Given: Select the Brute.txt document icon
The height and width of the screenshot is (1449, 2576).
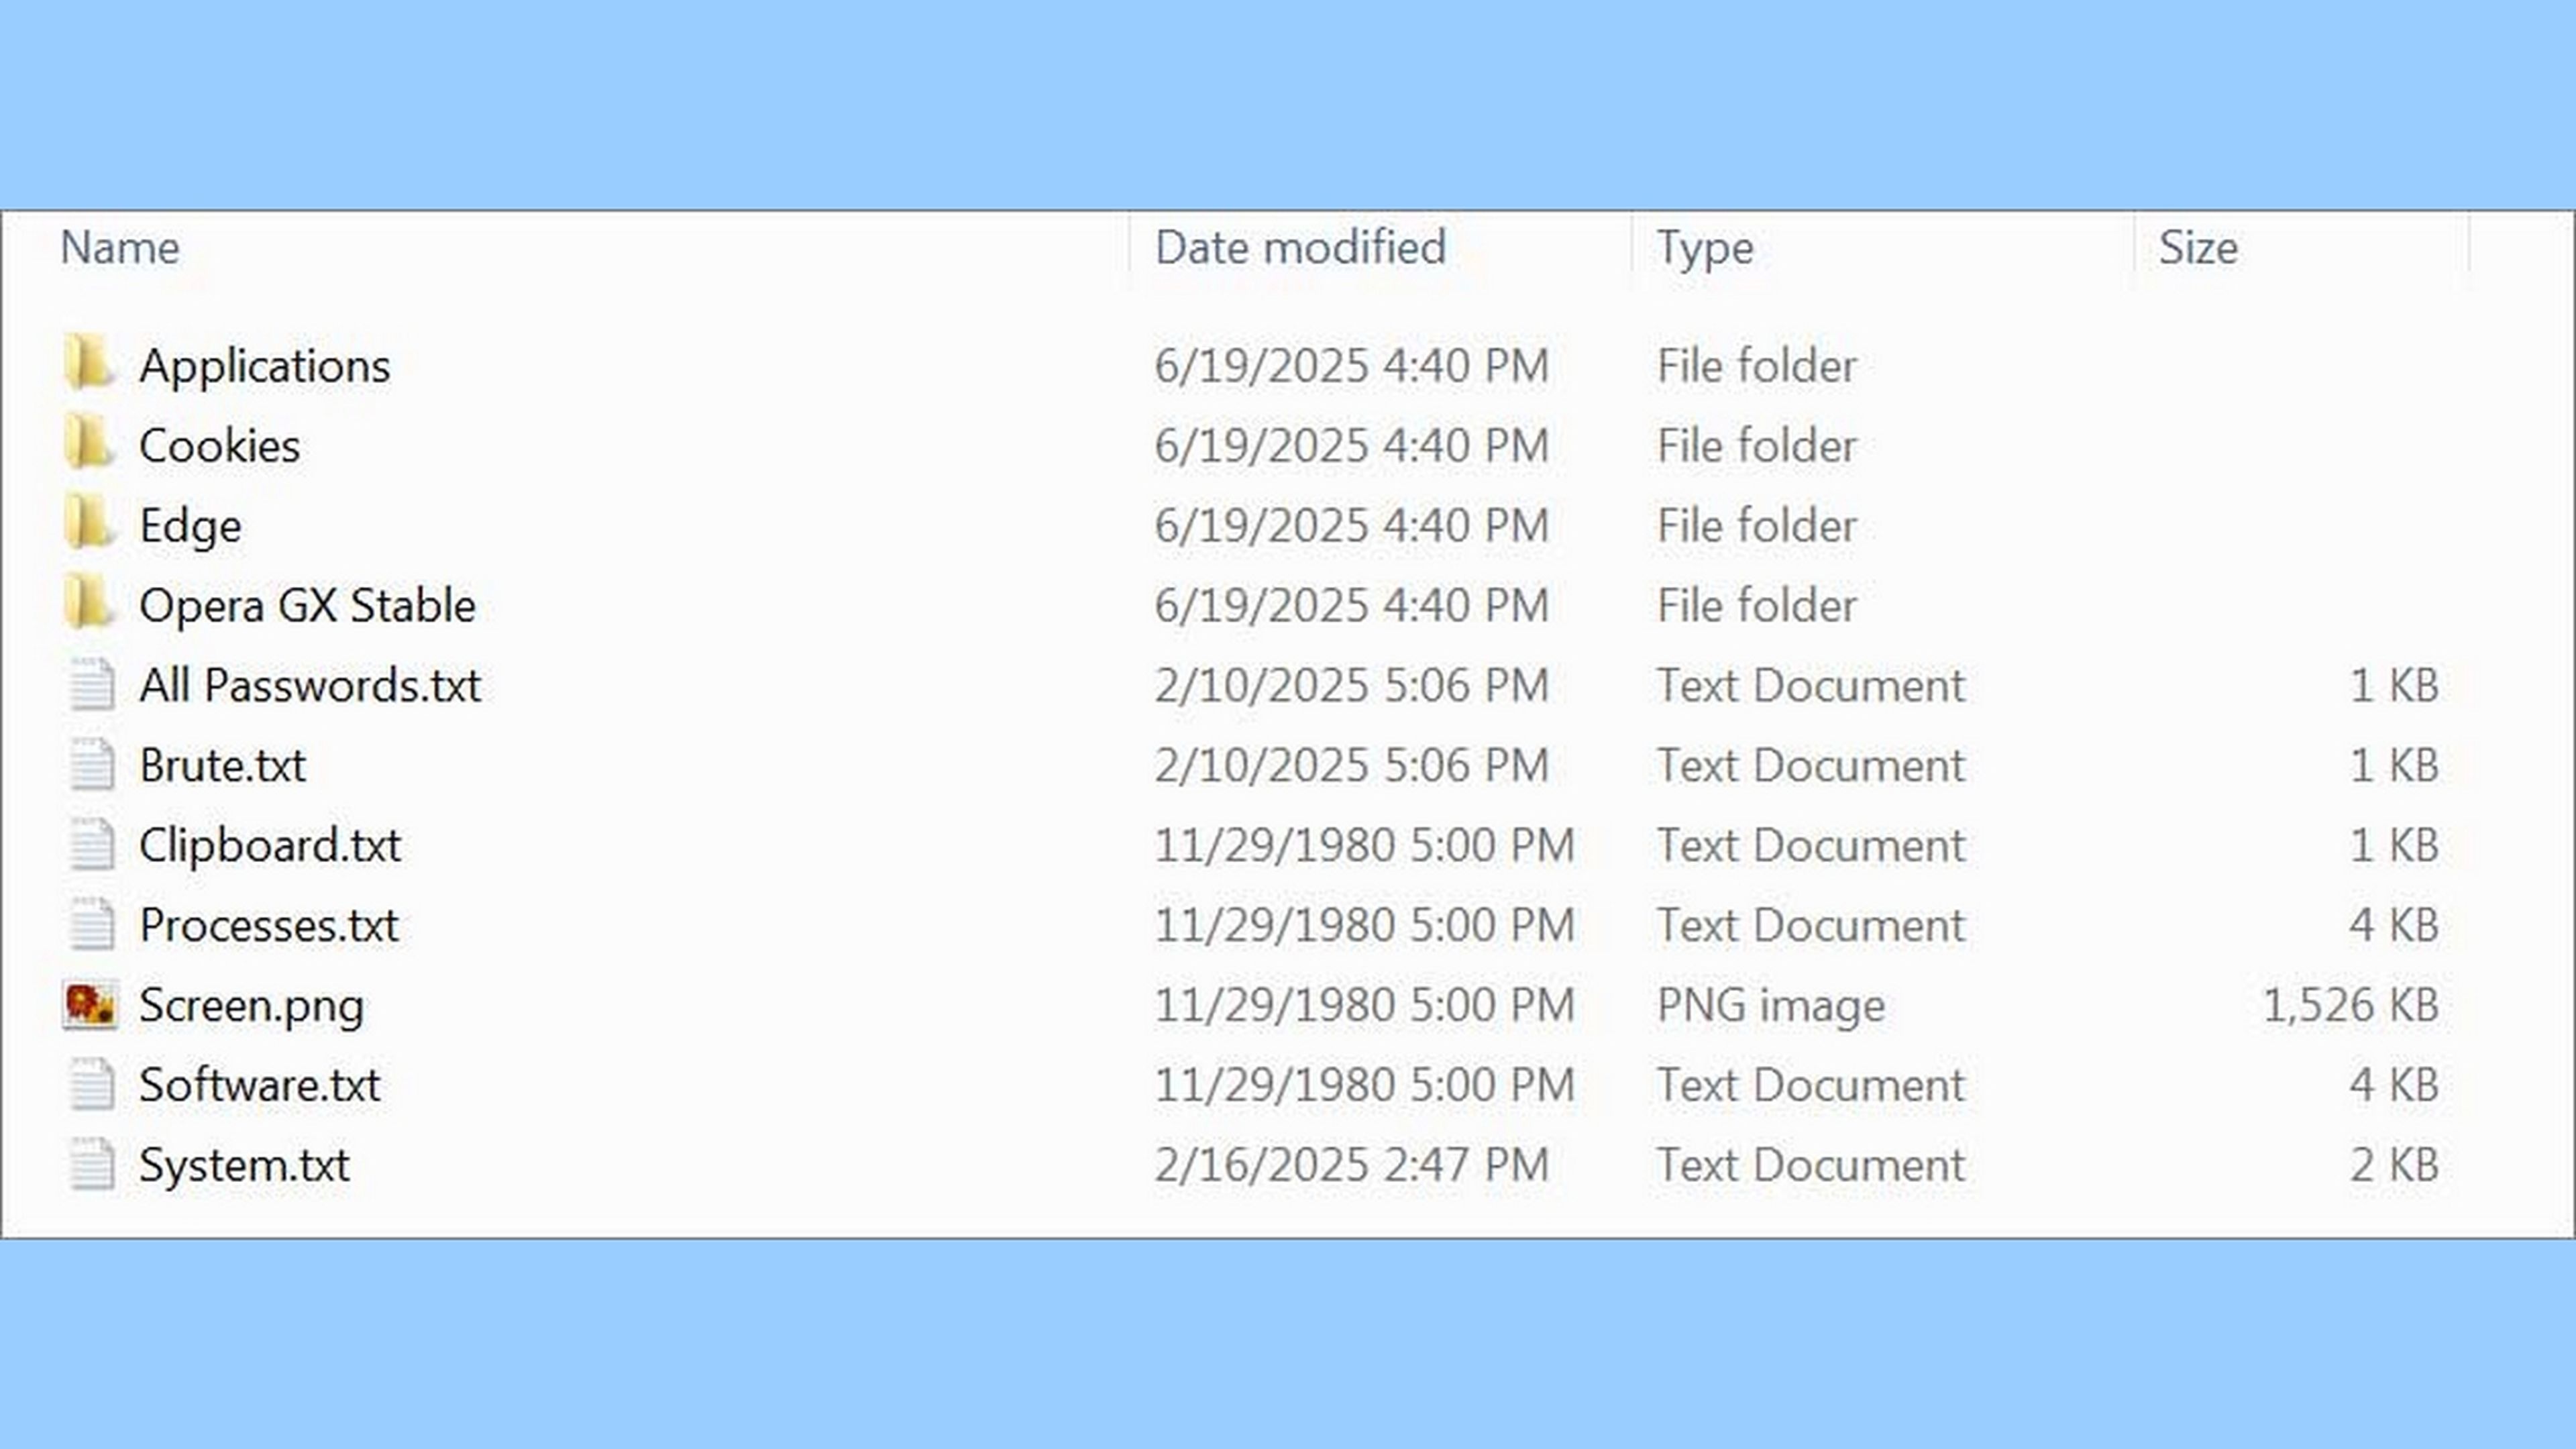Looking at the screenshot, I should point(92,765).
